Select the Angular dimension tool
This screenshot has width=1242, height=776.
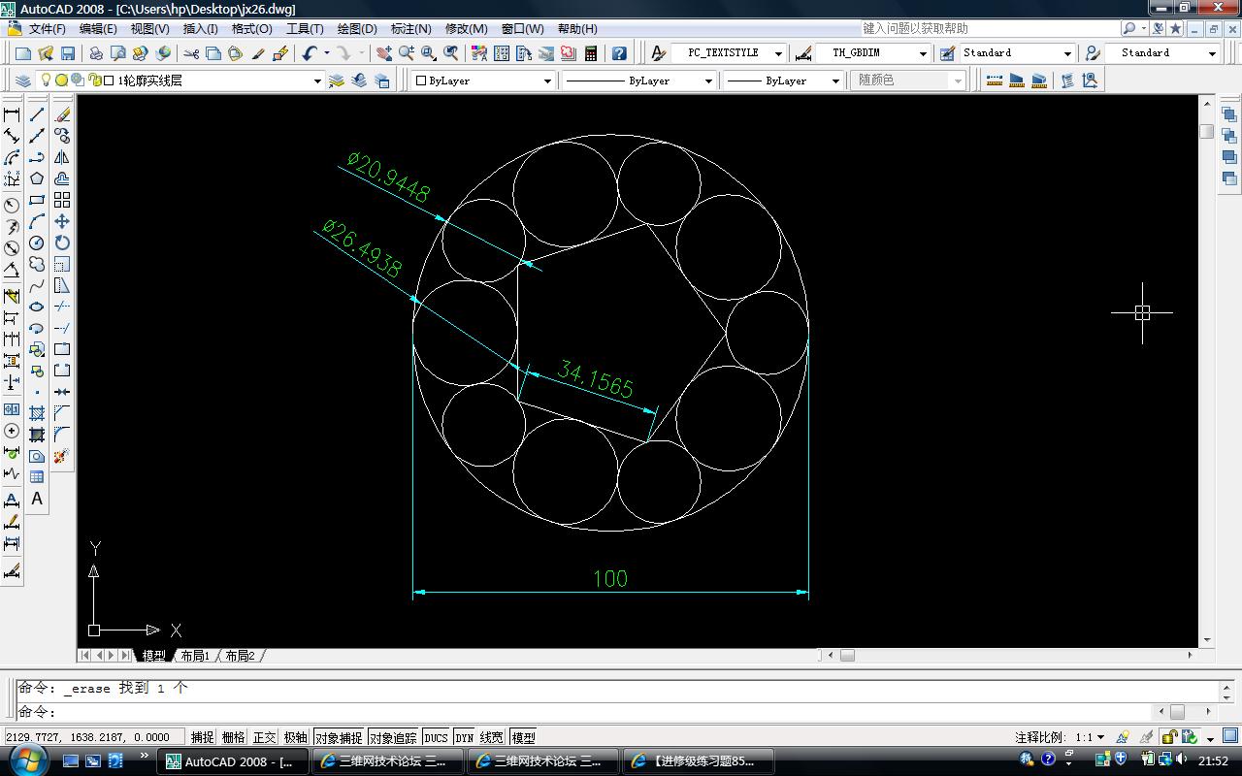pyautogui.click(x=12, y=270)
